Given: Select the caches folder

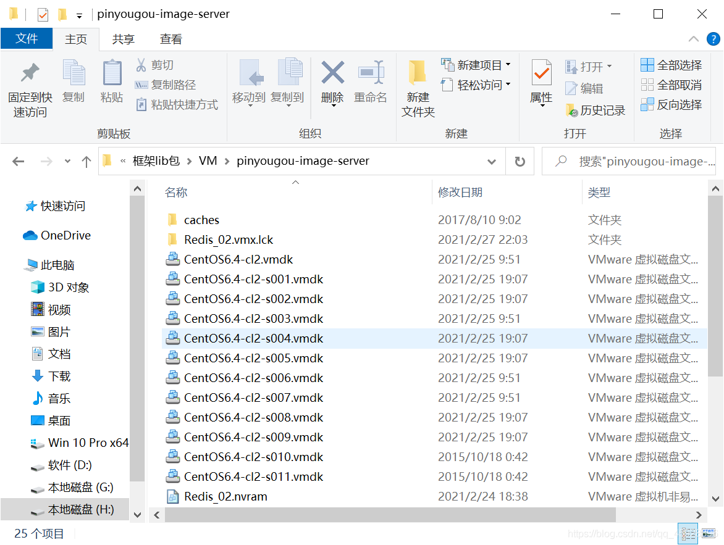Looking at the screenshot, I should tap(201, 220).
